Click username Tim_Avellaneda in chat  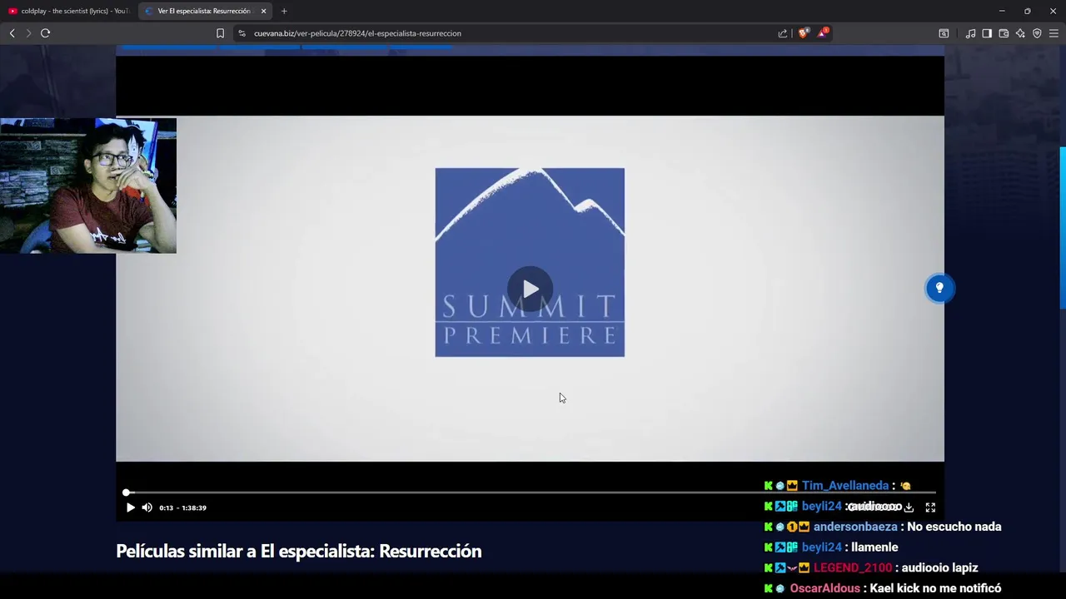[845, 486]
